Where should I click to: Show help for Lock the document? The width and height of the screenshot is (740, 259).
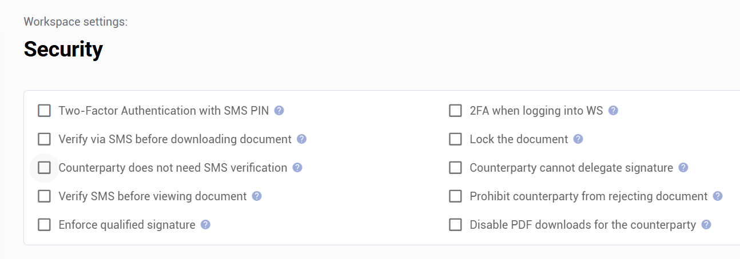coord(578,139)
